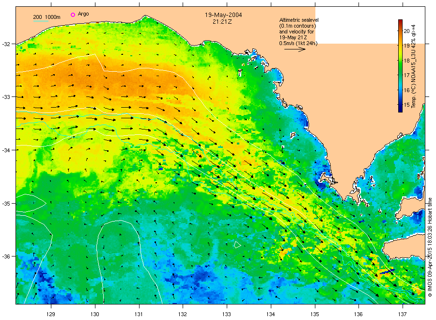
Task: Click the date '19-May-2004' title
Action: [x=223, y=15]
